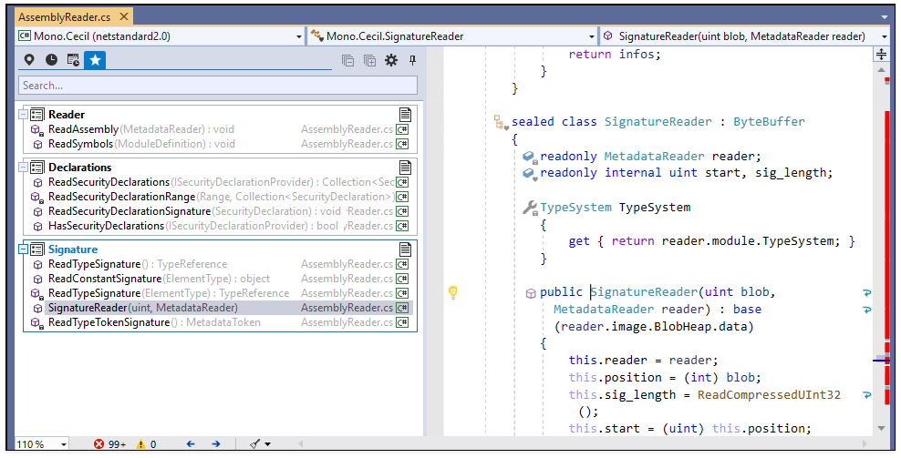Open the 110 % zoom dropdown

coord(64,444)
